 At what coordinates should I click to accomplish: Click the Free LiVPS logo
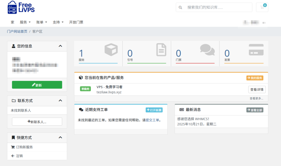[21, 8]
